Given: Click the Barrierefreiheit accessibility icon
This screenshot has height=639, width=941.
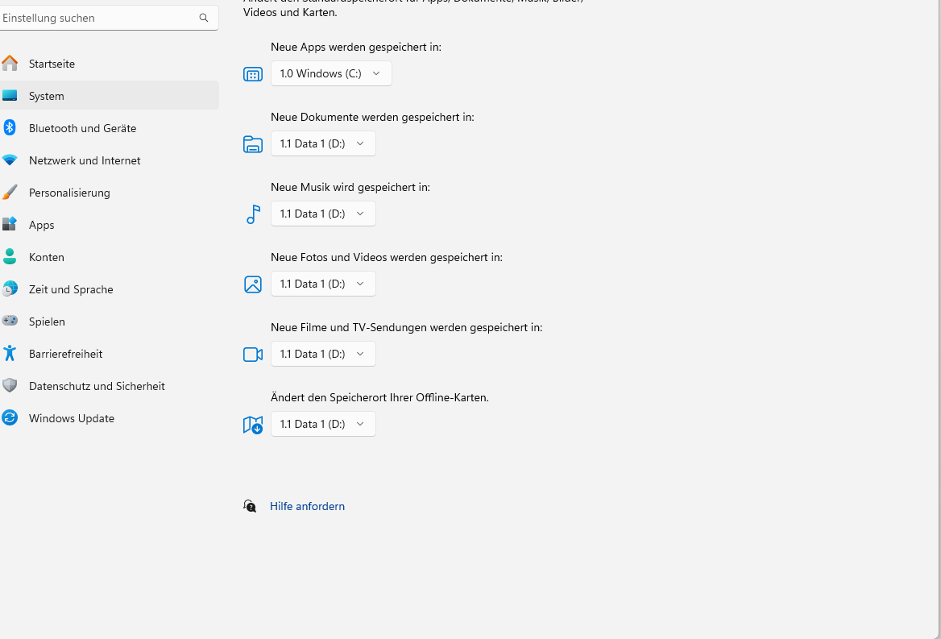Looking at the screenshot, I should (10, 353).
